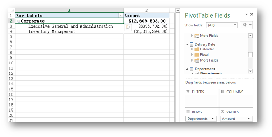272x137 pixels.
Task: Select row 5 header
Action: (x=11, y=36)
